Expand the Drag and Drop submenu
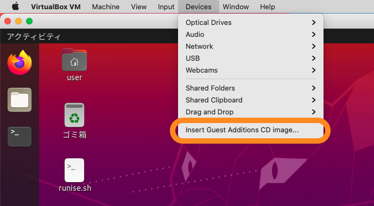Viewport: 374px width, 206px height. tap(251, 112)
